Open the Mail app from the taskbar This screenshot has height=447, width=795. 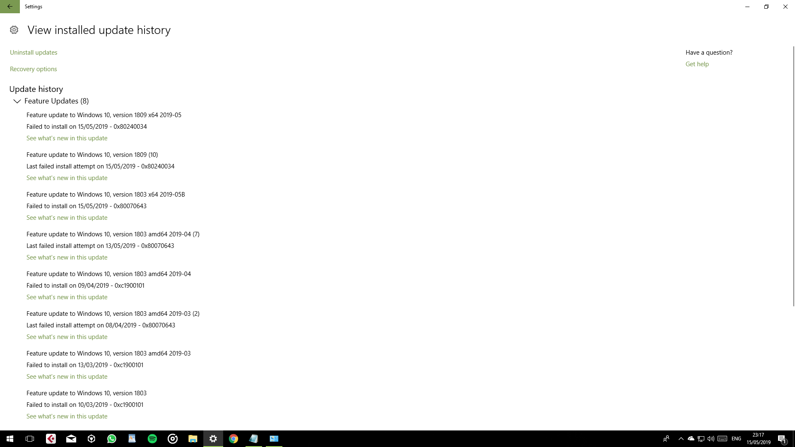[71, 439]
